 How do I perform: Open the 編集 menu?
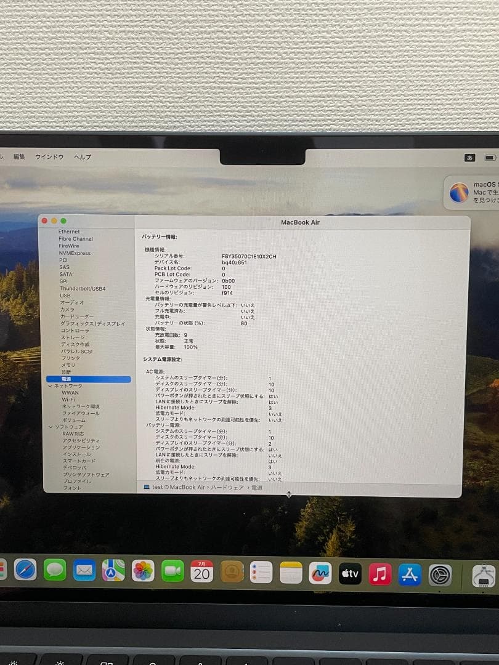[19, 157]
